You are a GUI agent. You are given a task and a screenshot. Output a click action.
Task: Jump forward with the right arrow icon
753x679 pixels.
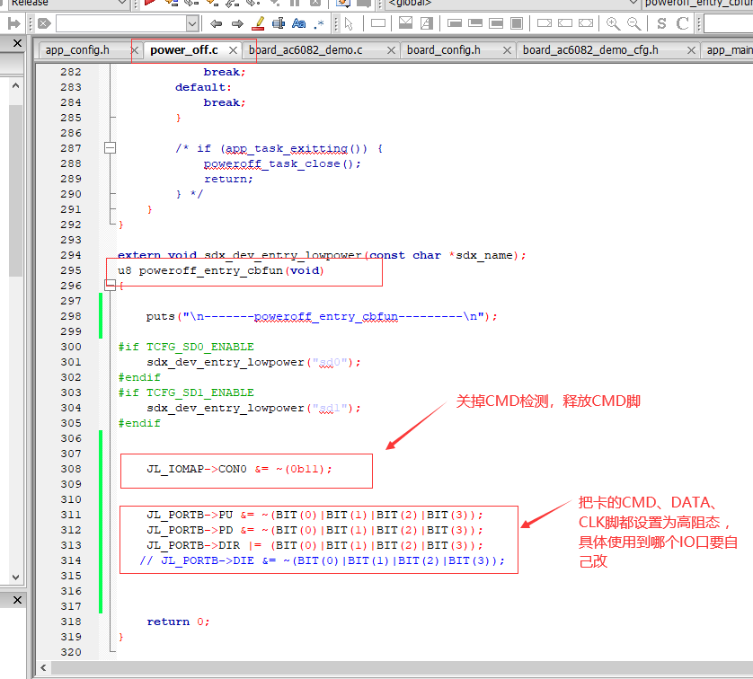(237, 23)
